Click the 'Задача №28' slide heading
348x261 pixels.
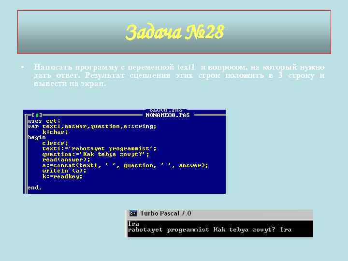[x=174, y=32]
